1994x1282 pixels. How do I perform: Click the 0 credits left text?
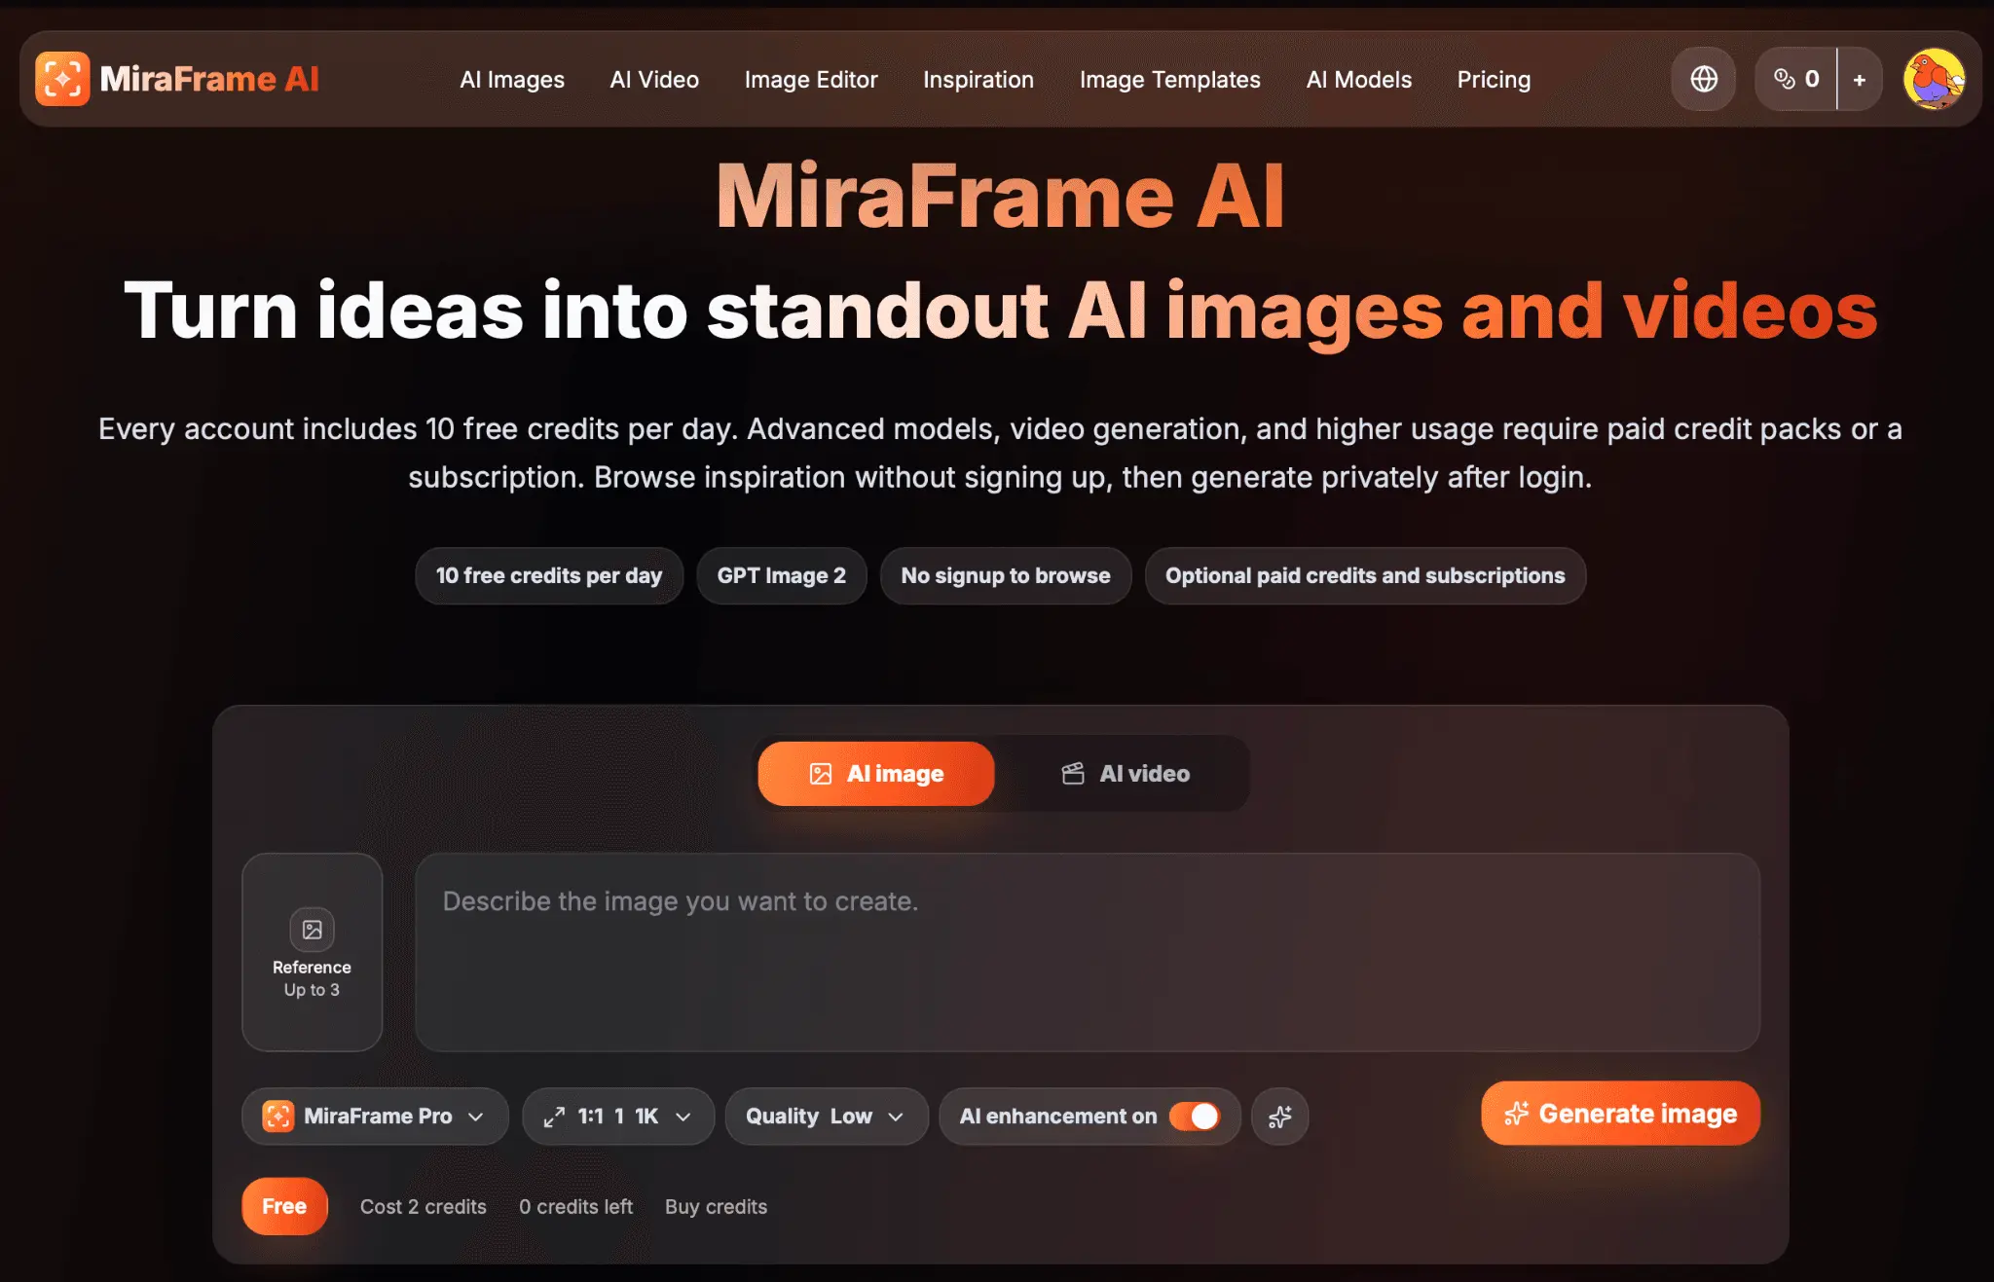(575, 1207)
